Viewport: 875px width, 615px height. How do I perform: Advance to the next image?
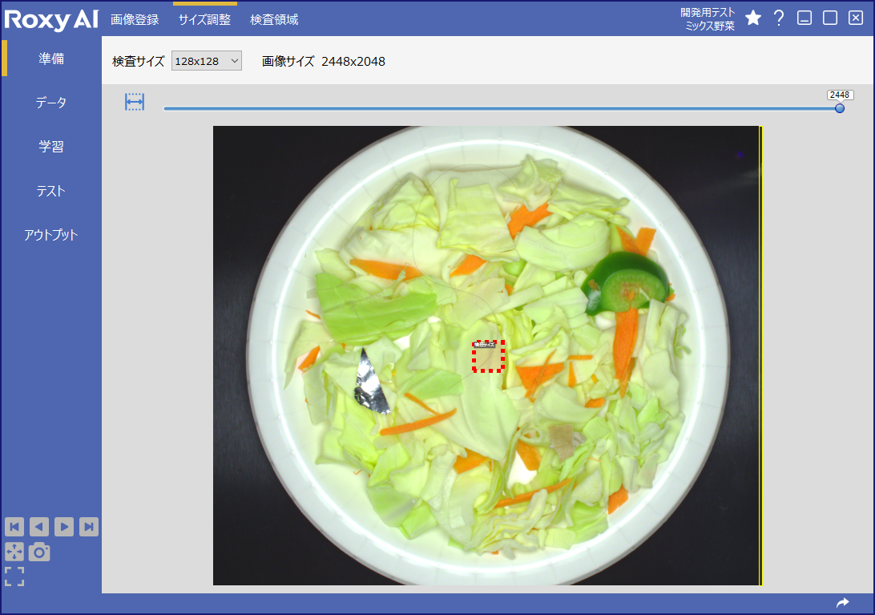[63, 527]
